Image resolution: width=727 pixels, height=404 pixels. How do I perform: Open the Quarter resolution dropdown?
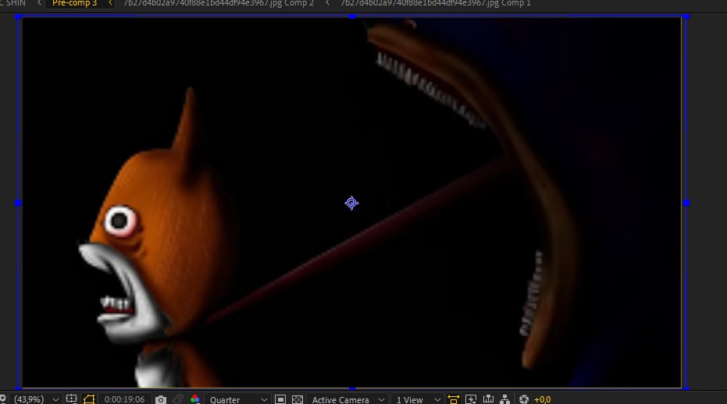[x=238, y=399]
